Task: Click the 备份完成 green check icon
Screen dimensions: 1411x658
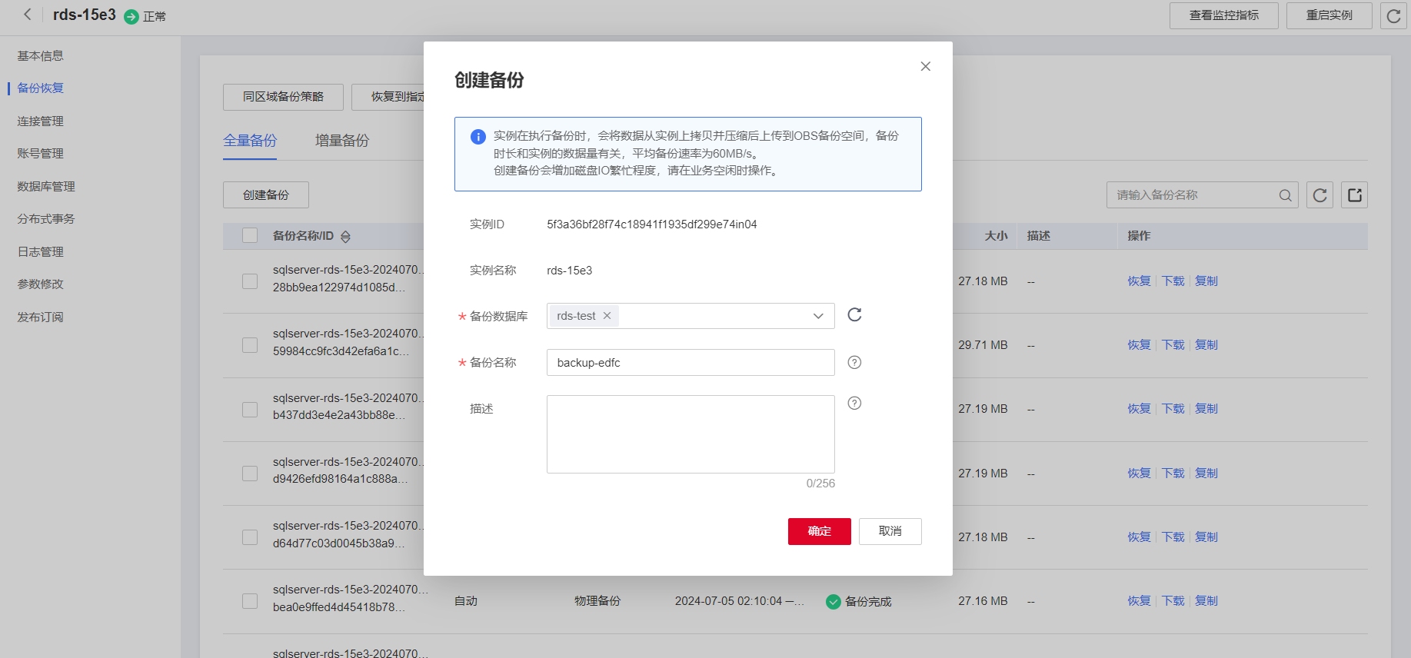Action: coord(833,602)
